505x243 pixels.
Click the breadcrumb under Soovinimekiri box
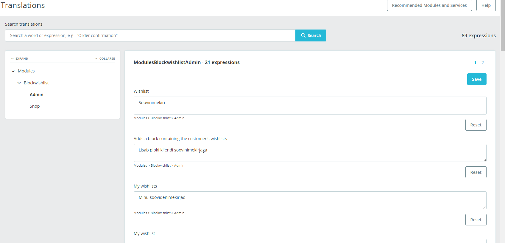pos(159,118)
